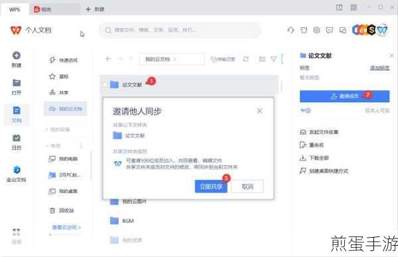Click the W membership avatar icon

point(382,30)
